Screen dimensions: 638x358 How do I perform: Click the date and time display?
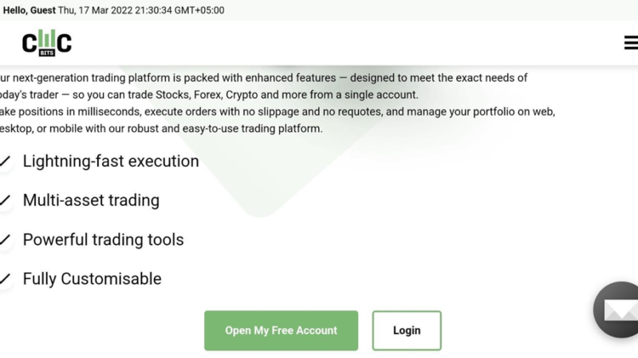coord(141,10)
